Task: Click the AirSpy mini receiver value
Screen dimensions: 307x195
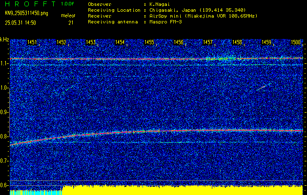Action: pos(203,16)
